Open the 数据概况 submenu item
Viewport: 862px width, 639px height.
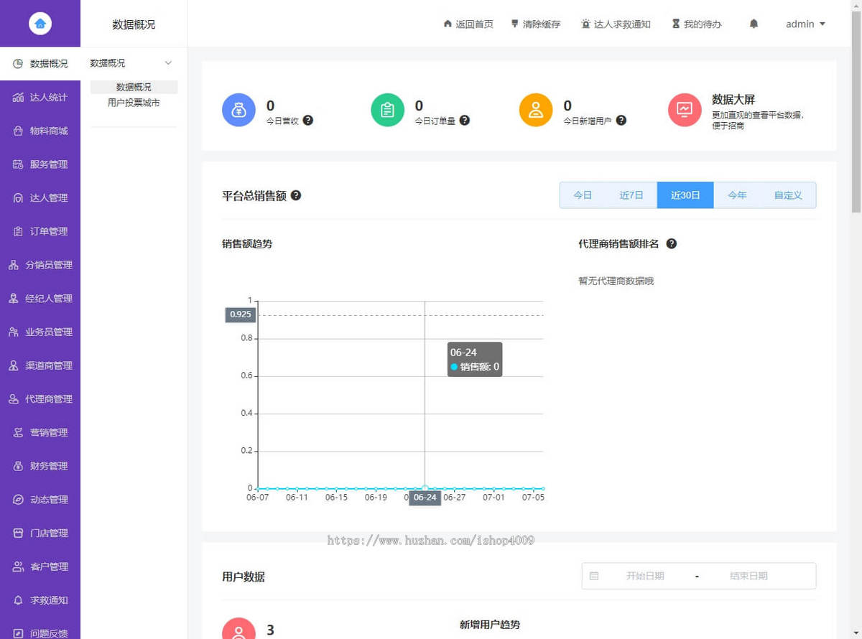pos(134,87)
